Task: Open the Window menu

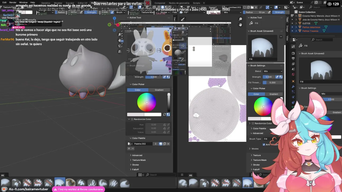Action: [23, 2]
